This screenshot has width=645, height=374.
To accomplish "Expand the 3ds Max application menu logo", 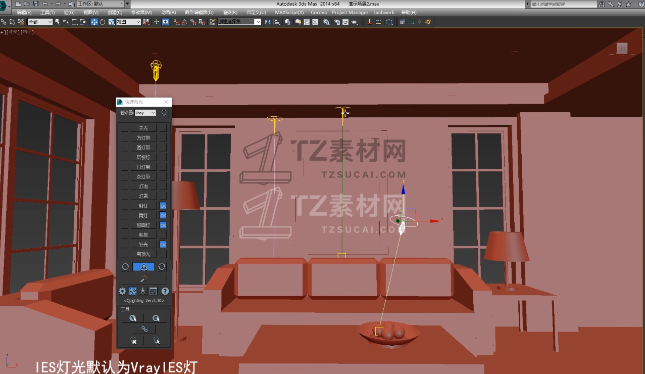I will (x=6, y=7).
